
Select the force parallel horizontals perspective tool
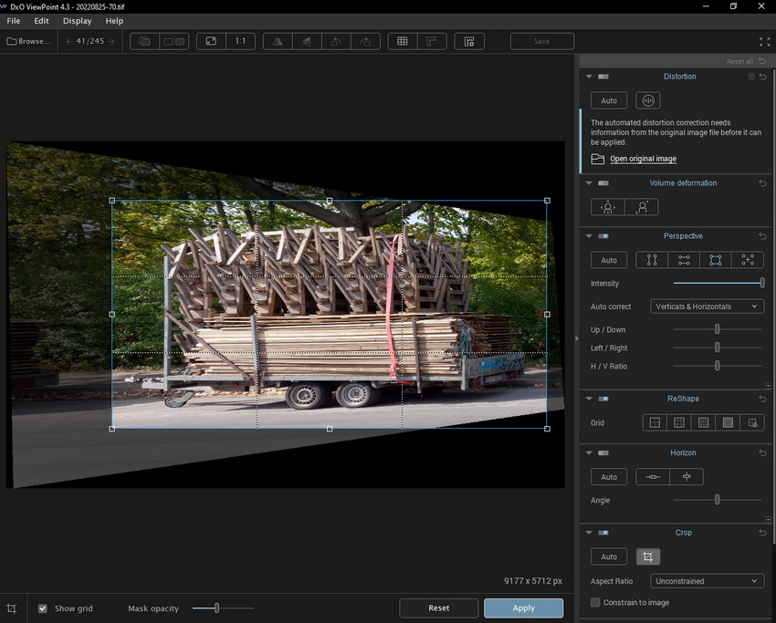pyautogui.click(x=684, y=260)
